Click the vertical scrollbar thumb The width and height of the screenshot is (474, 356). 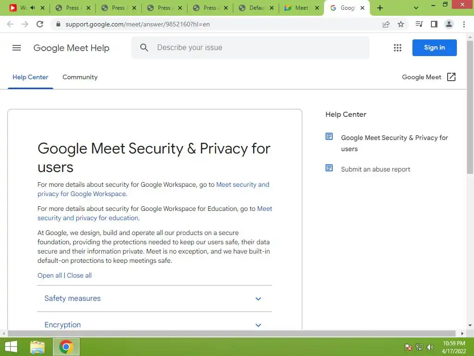click(470, 107)
